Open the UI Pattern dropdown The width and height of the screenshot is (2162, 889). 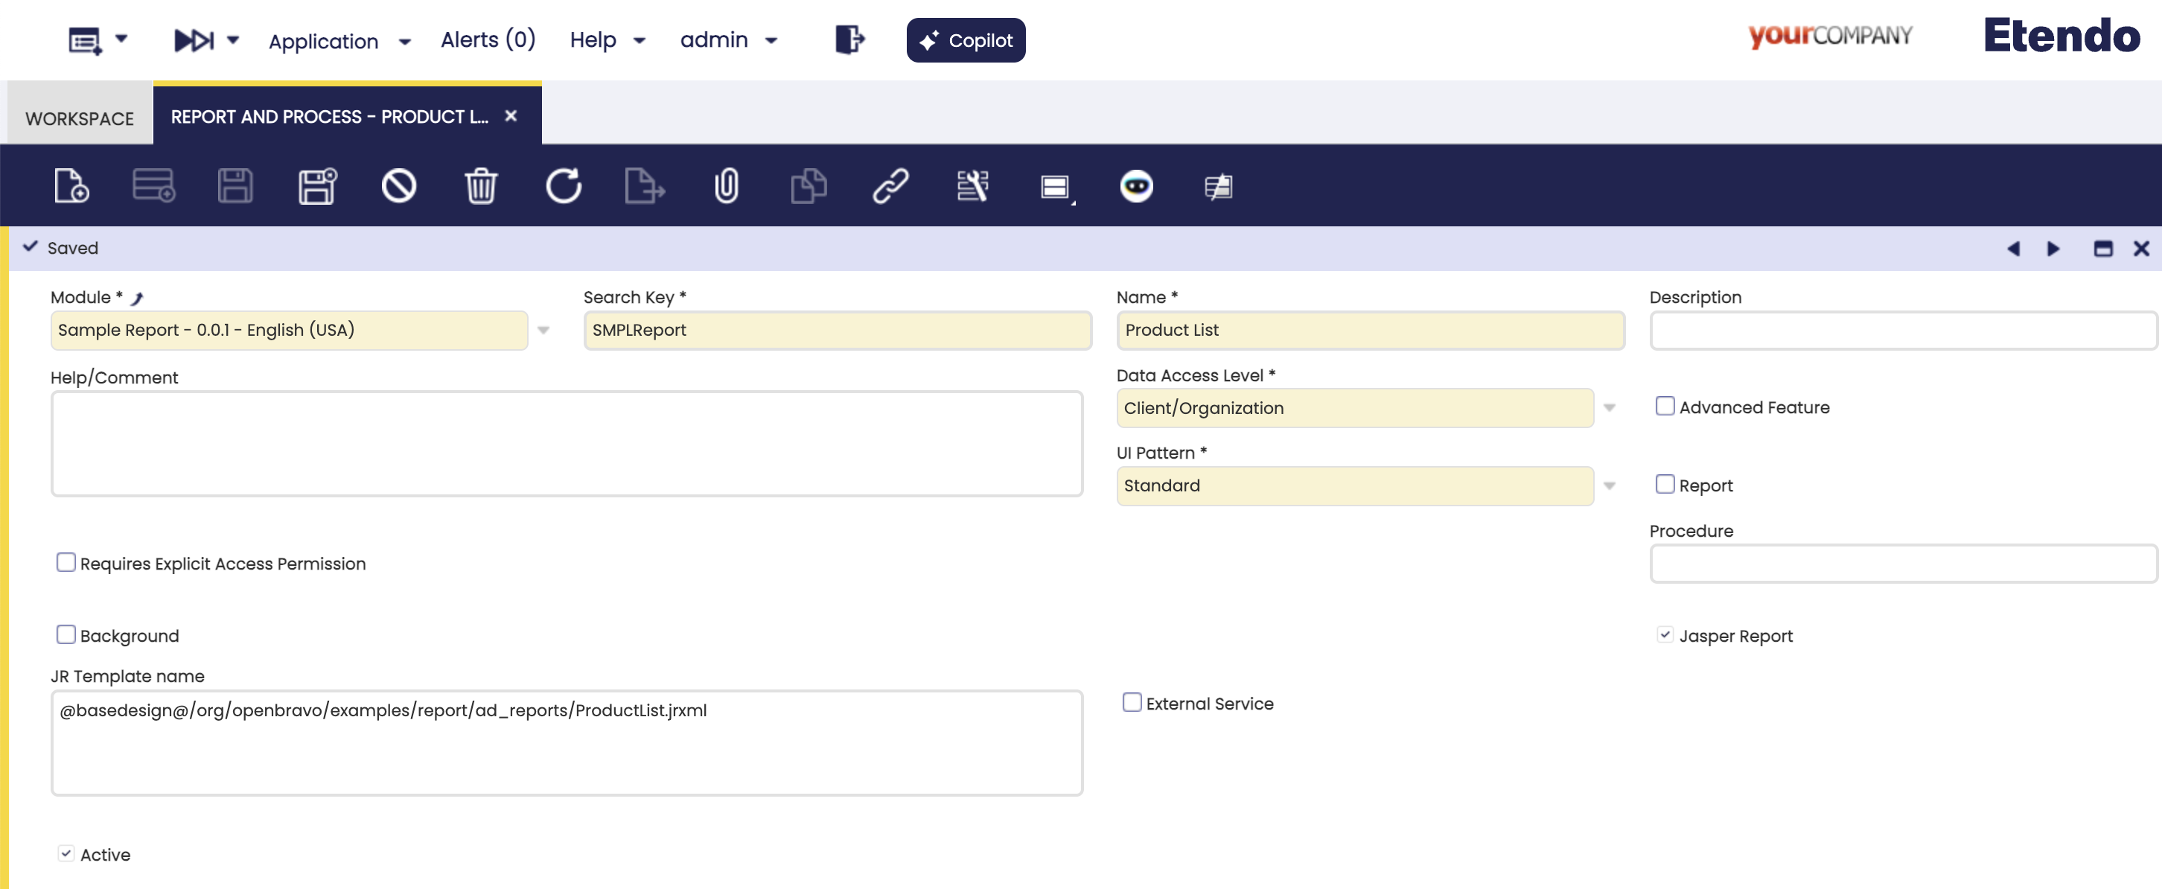pos(1609,486)
